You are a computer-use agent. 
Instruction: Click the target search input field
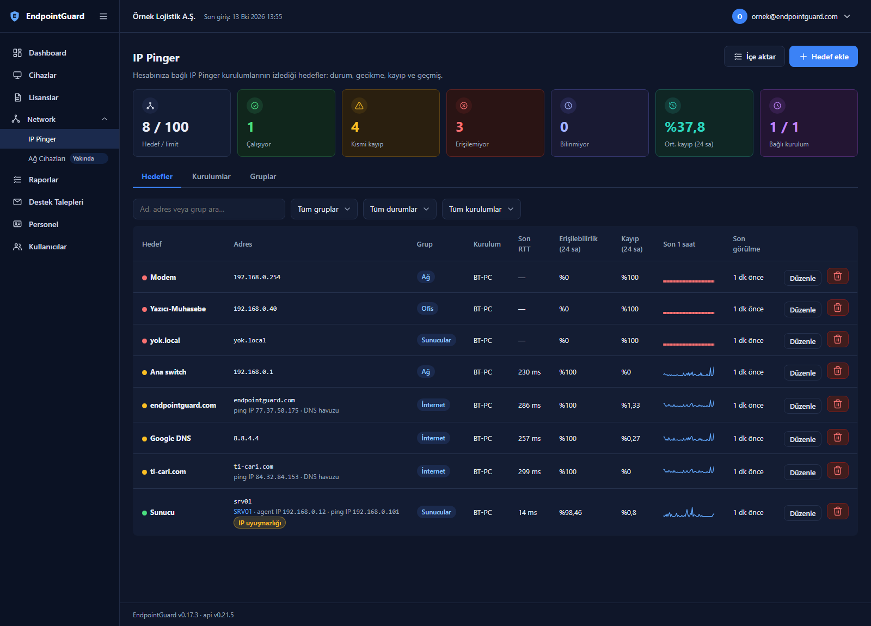tap(209, 209)
